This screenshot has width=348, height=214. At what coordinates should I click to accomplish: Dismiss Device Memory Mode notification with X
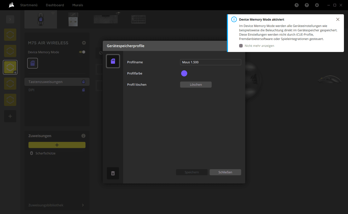coord(338,19)
